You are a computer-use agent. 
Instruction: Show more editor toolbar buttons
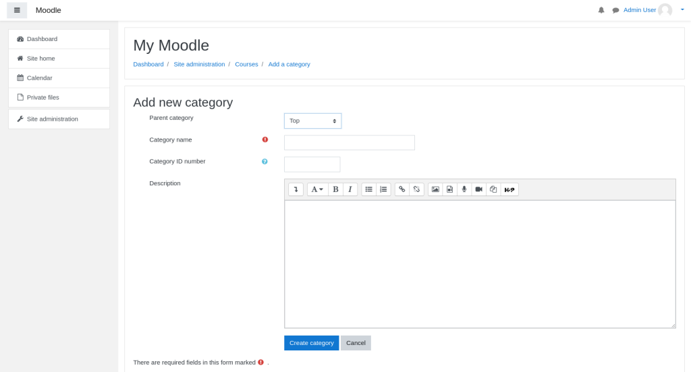(296, 189)
